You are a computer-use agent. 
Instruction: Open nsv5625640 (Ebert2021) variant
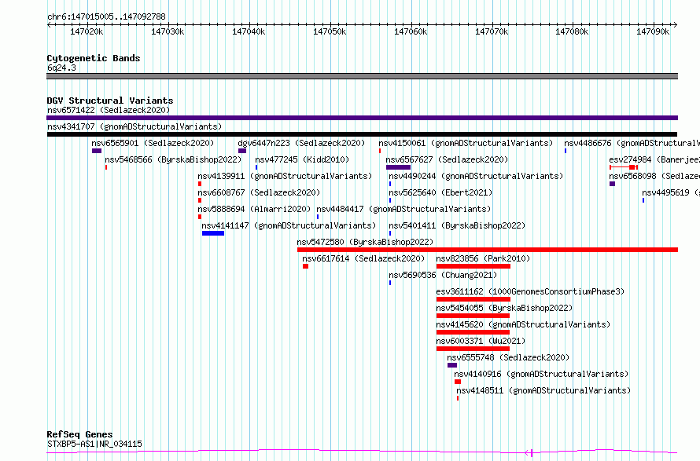(x=440, y=192)
